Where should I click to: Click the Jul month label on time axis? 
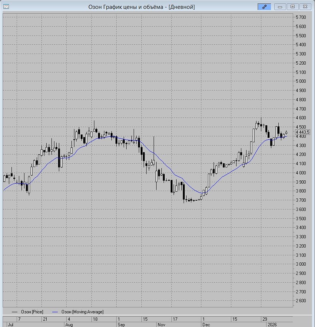(10, 325)
